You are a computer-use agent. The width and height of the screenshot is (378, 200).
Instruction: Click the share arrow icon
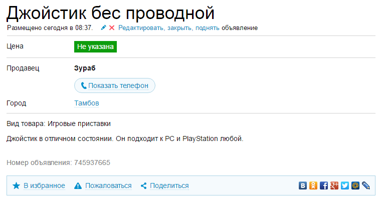point(144,185)
